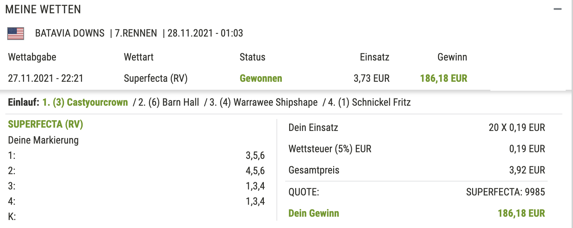Click the Dein Gewinn total label

point(314,213)
